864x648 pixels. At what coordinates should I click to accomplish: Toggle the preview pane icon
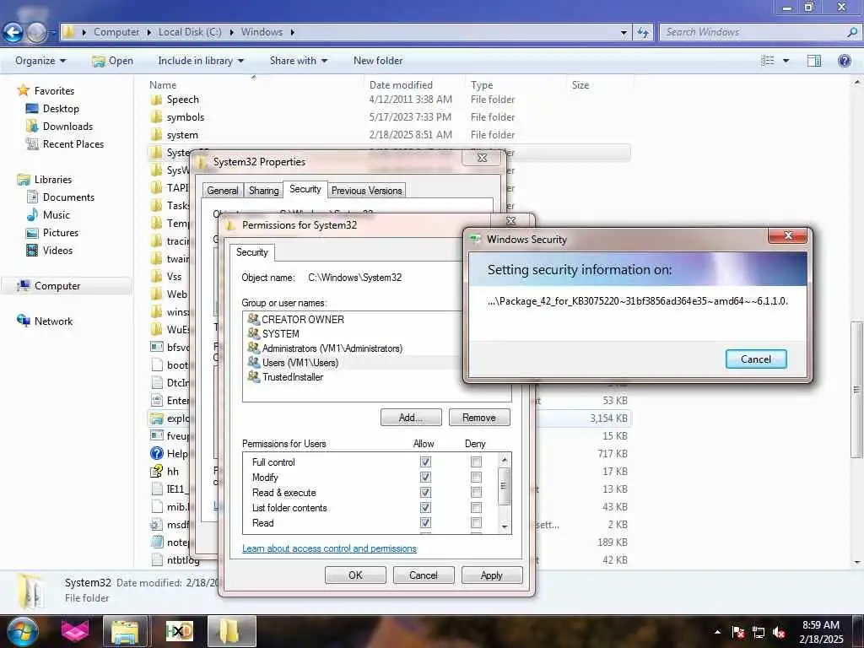[814, 61]
